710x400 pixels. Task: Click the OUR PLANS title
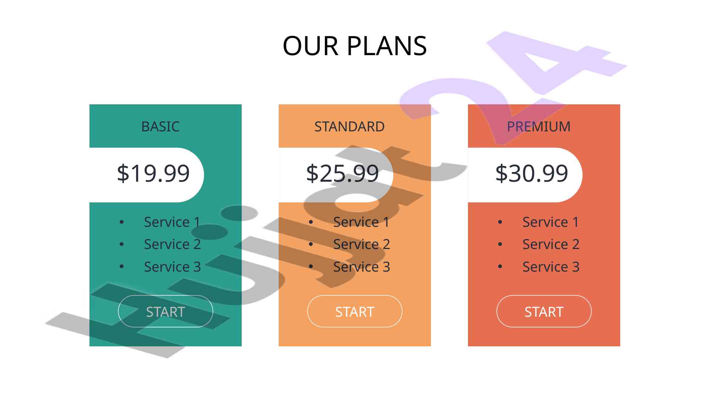(x=355, y=46)
